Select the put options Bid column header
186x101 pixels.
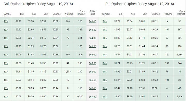coord(121,14)
